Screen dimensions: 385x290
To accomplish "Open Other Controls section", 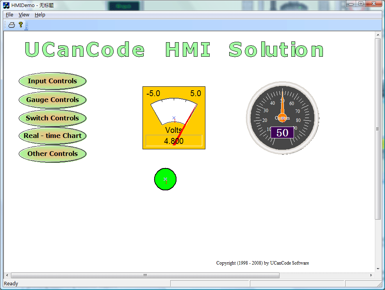I will click(53, 154).
